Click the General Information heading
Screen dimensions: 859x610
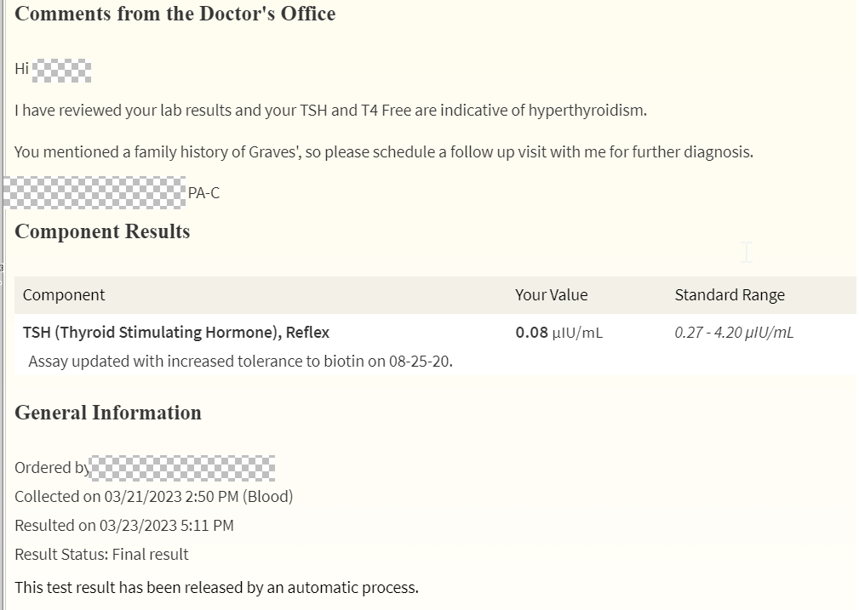(108, 413)
